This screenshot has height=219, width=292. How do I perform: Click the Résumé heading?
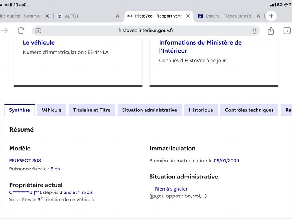[22, 130]
